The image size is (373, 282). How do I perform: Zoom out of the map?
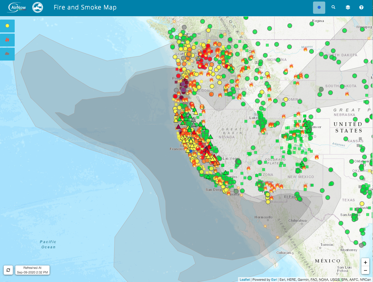tap(365, 270)
